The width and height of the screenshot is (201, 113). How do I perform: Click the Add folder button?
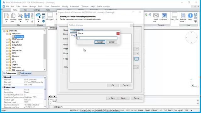(x=76, y=31)
